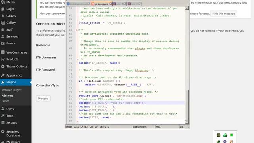Click the 'FTP Username' label
The image size is (254, 143).
46,58
